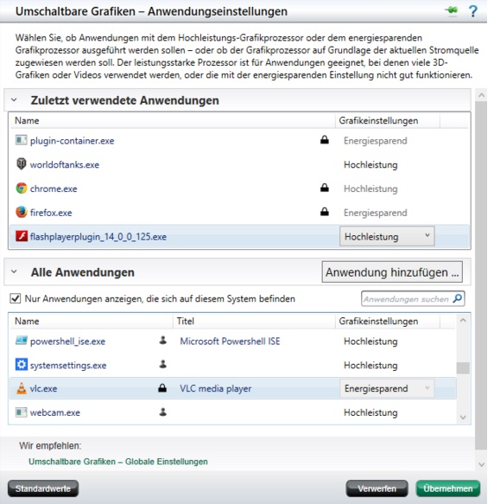Click Anwendung hinzufügen button
This screenshot has height=504, width=494.
[x=392, y=272]
